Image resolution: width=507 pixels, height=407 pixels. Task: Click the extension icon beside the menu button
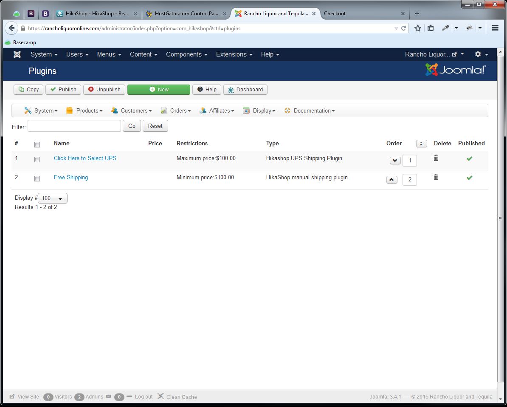click(x=469, y=28)
